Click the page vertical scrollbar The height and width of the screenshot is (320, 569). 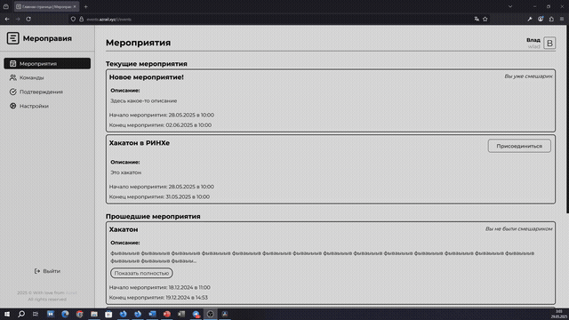[x=567, y=120]
